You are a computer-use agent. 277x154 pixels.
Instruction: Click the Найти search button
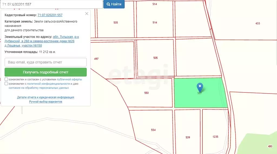(x=114, y=4)
